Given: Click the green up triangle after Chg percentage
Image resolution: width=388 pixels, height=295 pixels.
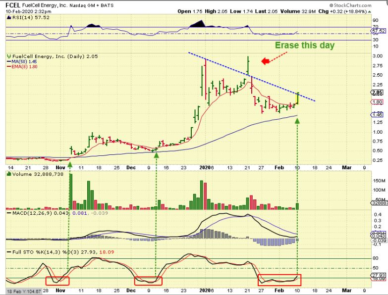Looking at the screenshot, I should [370, 11].
